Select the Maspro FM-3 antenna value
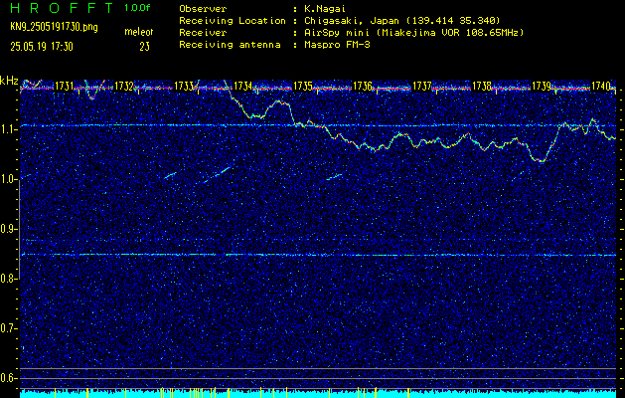Viewport: 625px width, 398px height. [x=337, y=45]
